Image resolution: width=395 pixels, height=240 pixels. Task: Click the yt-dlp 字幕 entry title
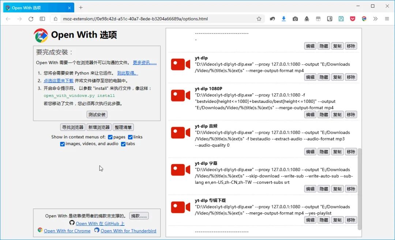(x=206, y=163)
